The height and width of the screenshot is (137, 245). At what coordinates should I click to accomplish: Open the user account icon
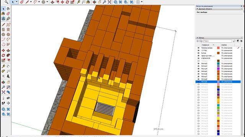(x=138, y=2)
